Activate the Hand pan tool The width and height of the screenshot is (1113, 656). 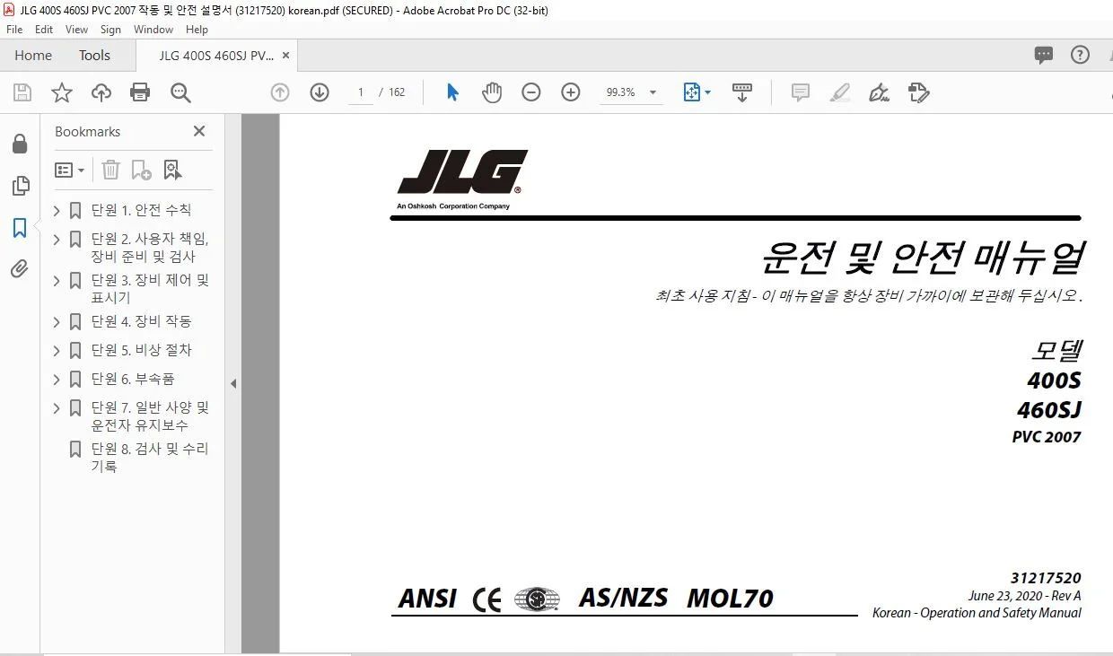point(492,92)
